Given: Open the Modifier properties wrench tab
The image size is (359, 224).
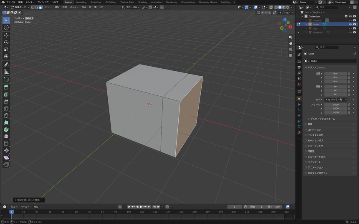Looking at the screenshot, I should (299, 105).
